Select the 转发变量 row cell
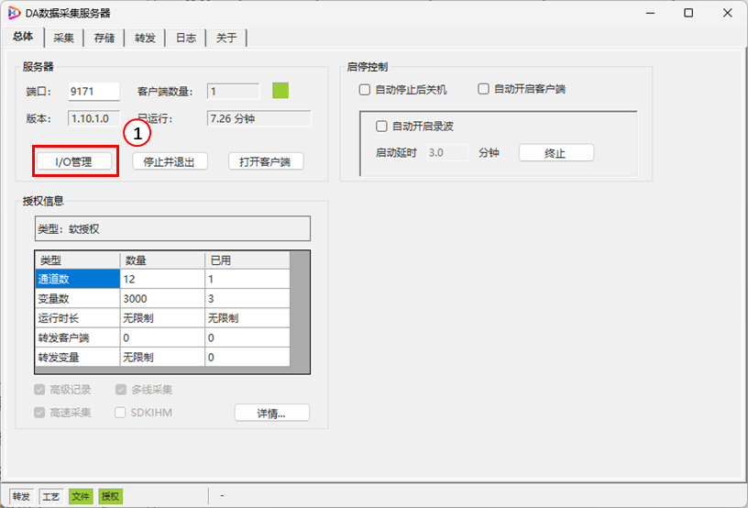748x508 pixels. [x=77, y=358]
